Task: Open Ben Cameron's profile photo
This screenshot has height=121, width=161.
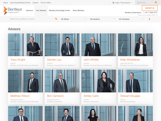Action: pyautogui.click(x=62, y=81)
